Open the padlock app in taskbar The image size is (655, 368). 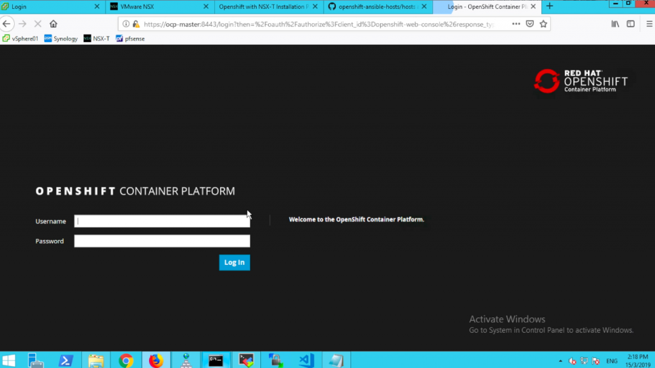coord(276,360)
